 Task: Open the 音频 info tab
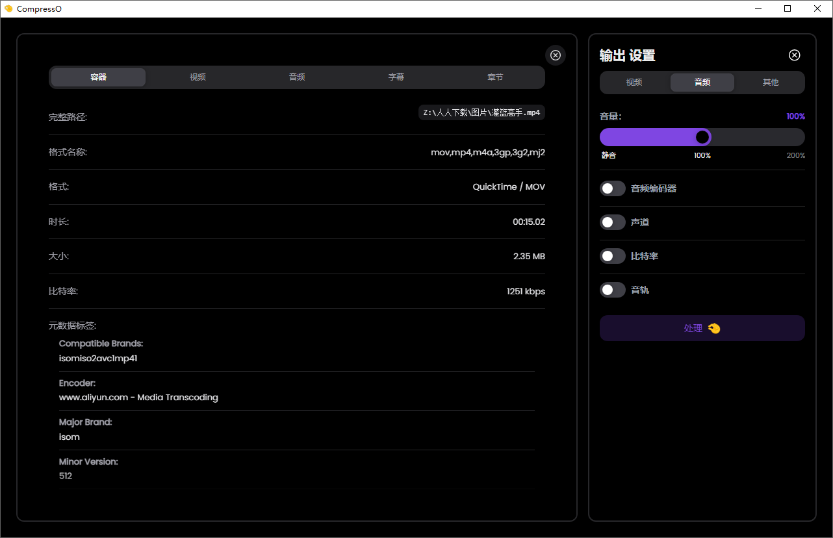297,77
